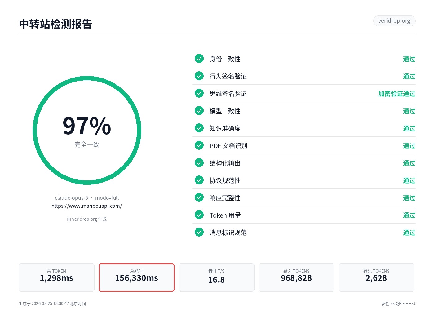Click the 加密验证通过 status text
434x310 pixels.
[x=396, y=94]
